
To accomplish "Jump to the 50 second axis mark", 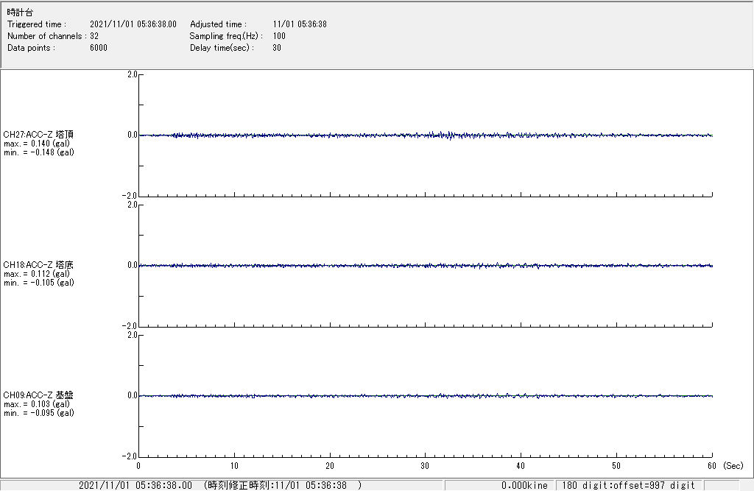I will coord(616,466).
